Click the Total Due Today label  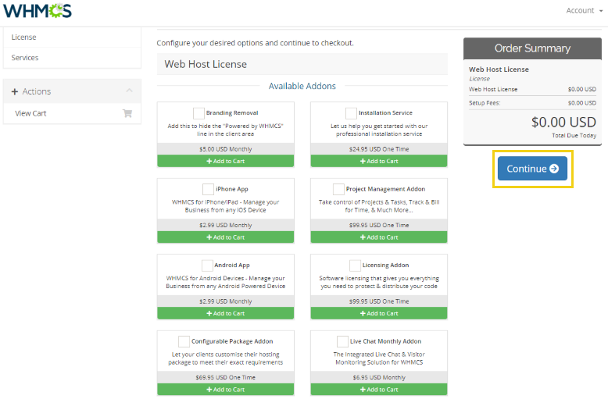point(574,135)
